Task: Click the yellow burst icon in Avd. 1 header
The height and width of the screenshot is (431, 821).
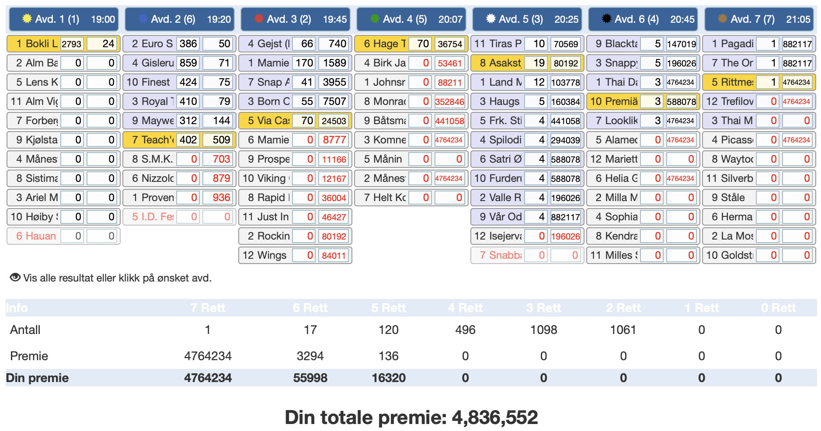Action: click(x=27, y=19)
